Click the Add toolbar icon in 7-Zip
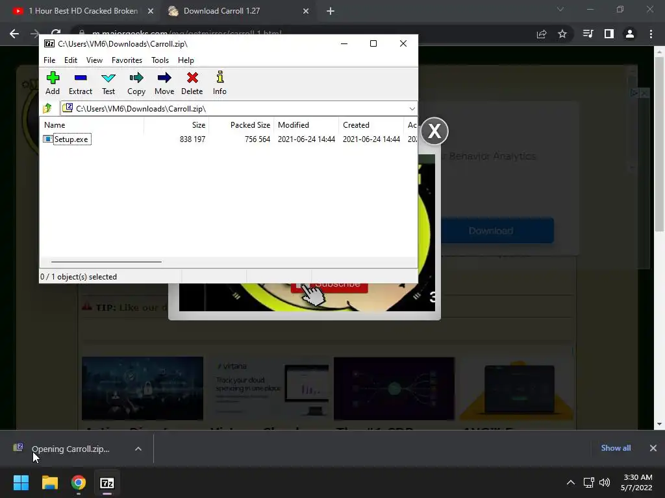 point(53,83)
